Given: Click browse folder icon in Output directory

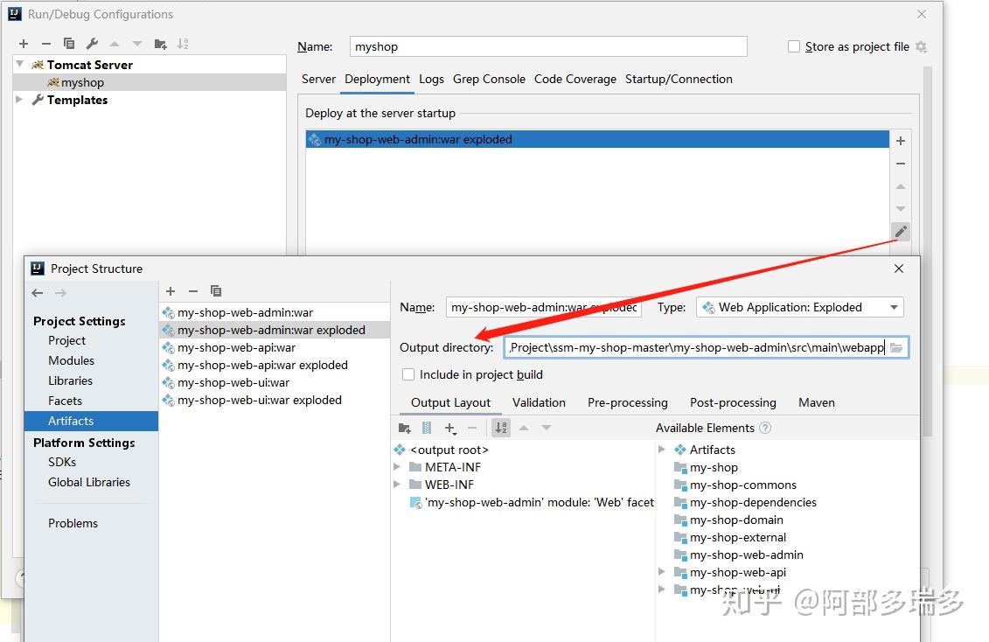Looking at the screenshot, I should point(896,347).
